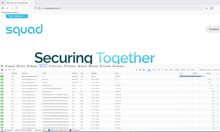Filter requests by Polices
The image size is (220, 132).
[x=171, y=70]
